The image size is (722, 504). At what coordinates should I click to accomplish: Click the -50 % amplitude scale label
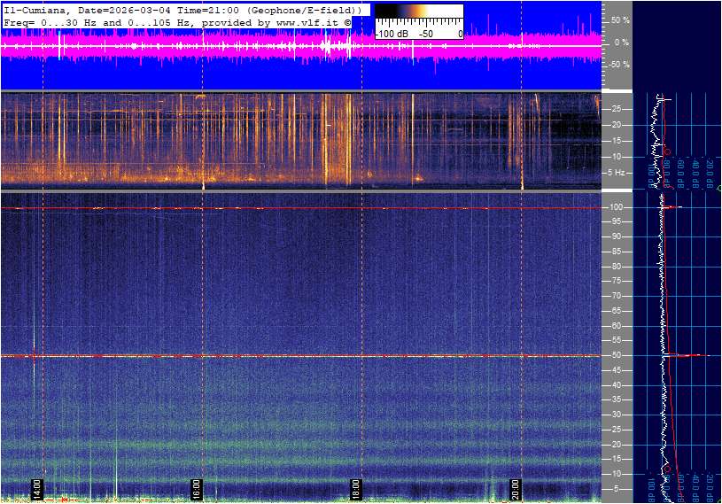(619, 65)
